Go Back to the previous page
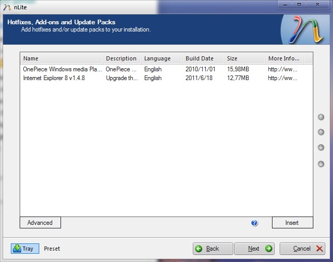Image resolution: width=333 pixels, height=262 pixels. click(213, 249)
